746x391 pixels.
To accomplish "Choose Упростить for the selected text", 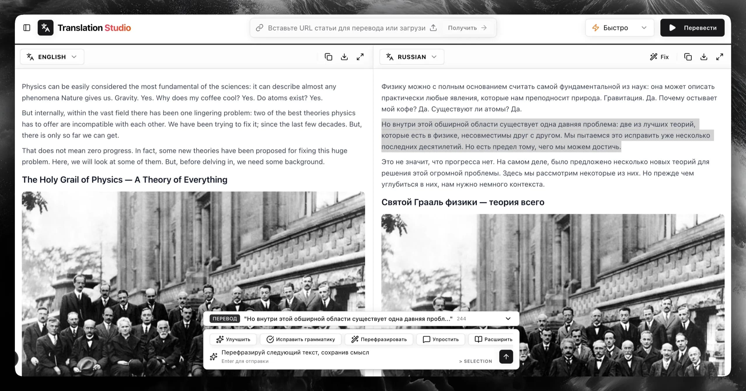I will (441, 339).
